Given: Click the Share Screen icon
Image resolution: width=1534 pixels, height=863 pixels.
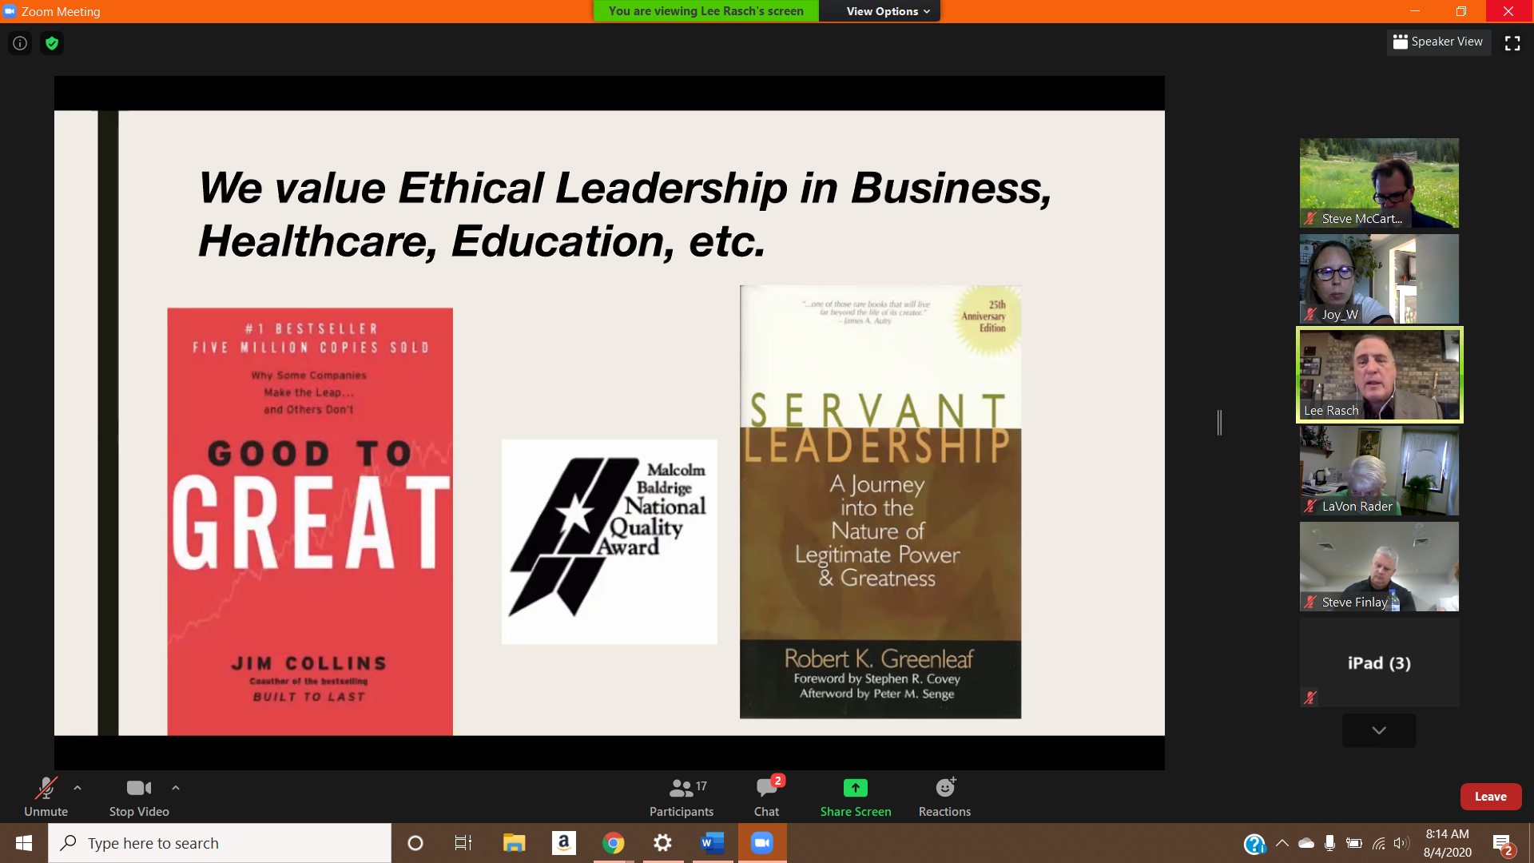Looking at the screenshot, I should [855, 788].
